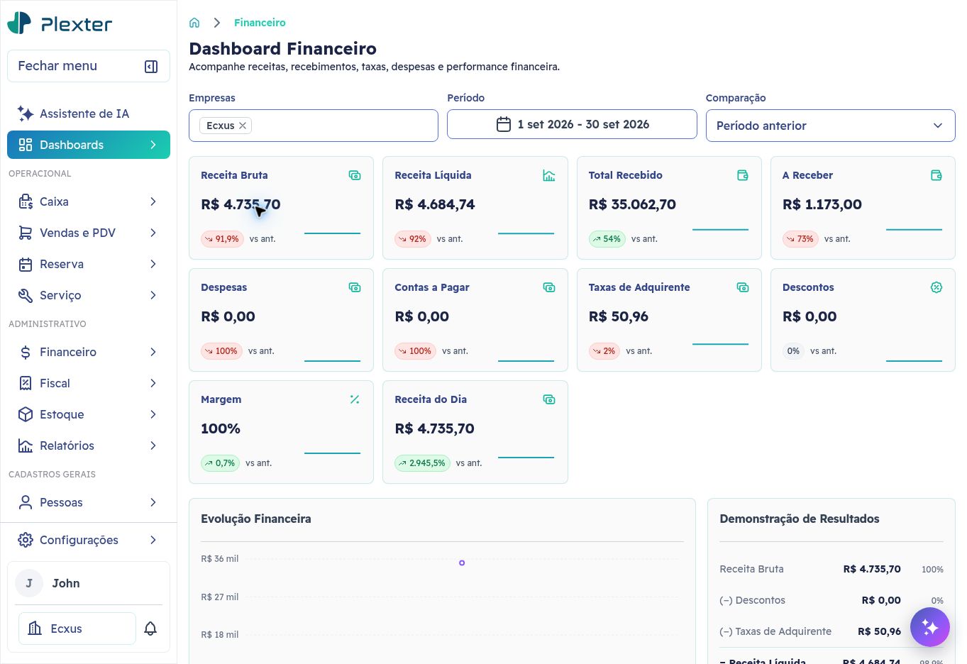The image size is (967, 664).
Task: Click the Fechar menu button
Action: tap(89, 66)
